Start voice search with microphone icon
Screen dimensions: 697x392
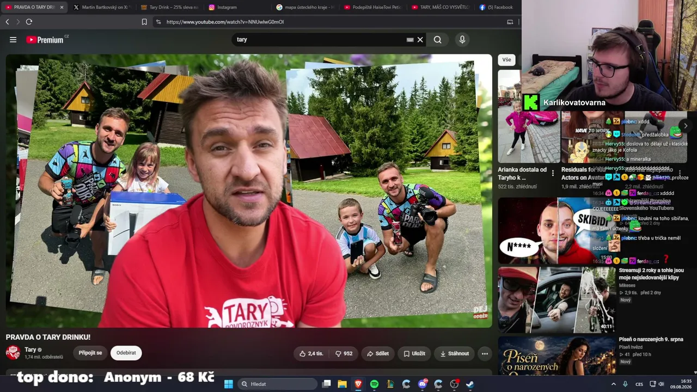coord(462,40)
